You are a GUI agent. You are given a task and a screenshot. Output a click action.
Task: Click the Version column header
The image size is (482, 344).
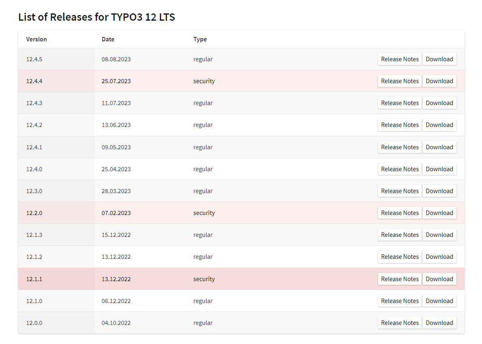37,39
